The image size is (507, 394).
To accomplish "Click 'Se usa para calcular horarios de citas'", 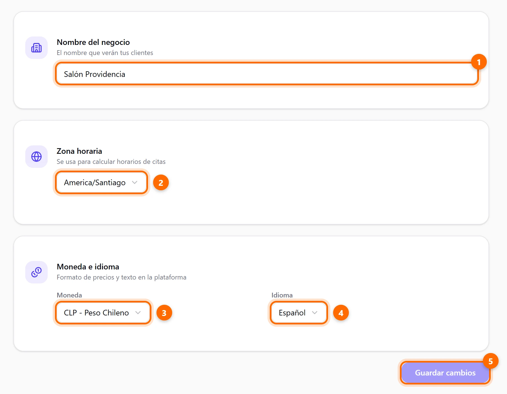I will tap(111, 162).
